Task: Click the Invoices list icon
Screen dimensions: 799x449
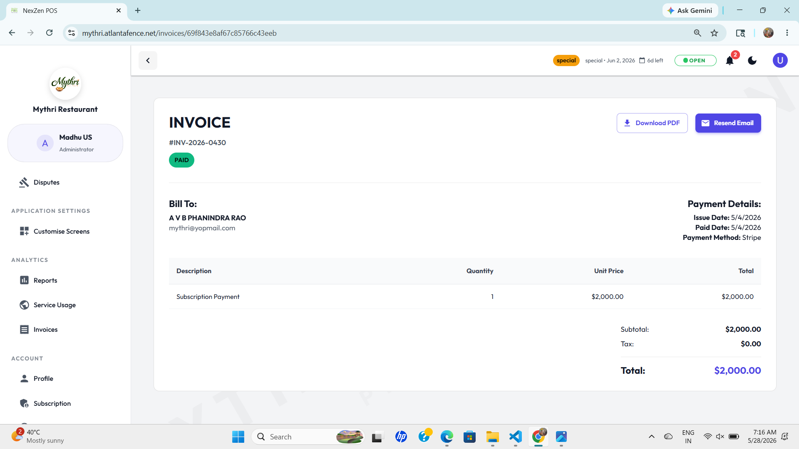Action: pyautogui.click(x=24, y=330)
